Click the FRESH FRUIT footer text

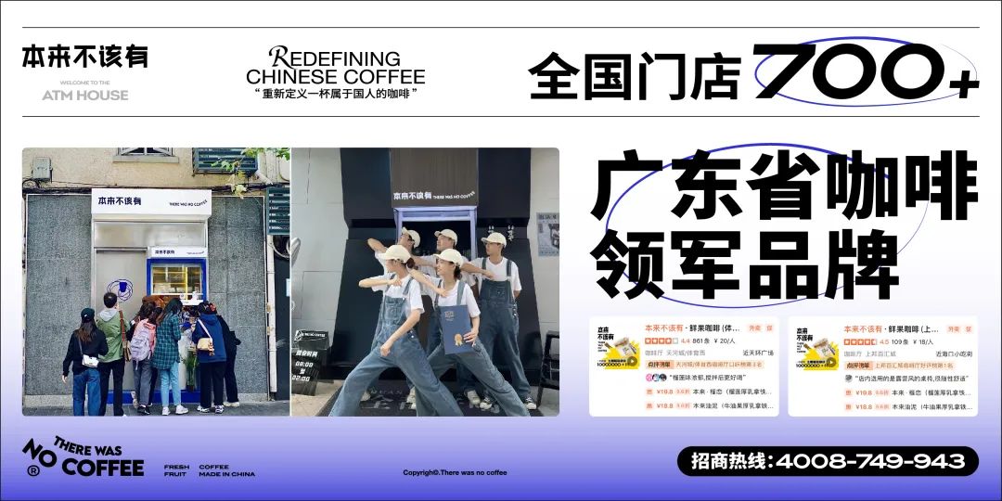pos(176,470)
